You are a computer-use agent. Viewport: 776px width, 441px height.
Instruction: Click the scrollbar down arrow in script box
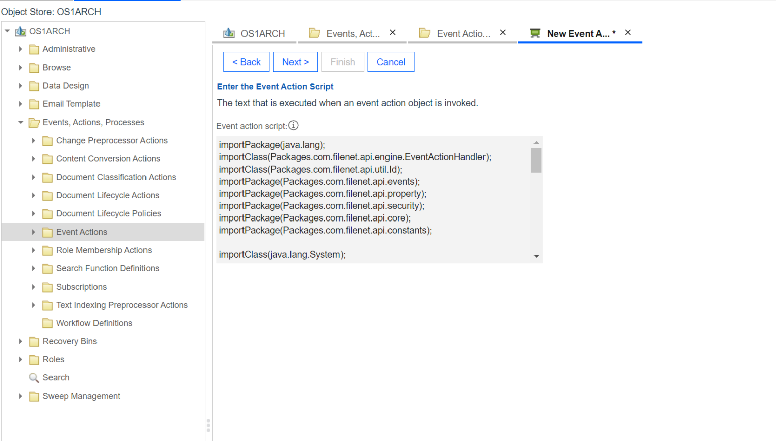pyautogui.click(x=537, y=256)
